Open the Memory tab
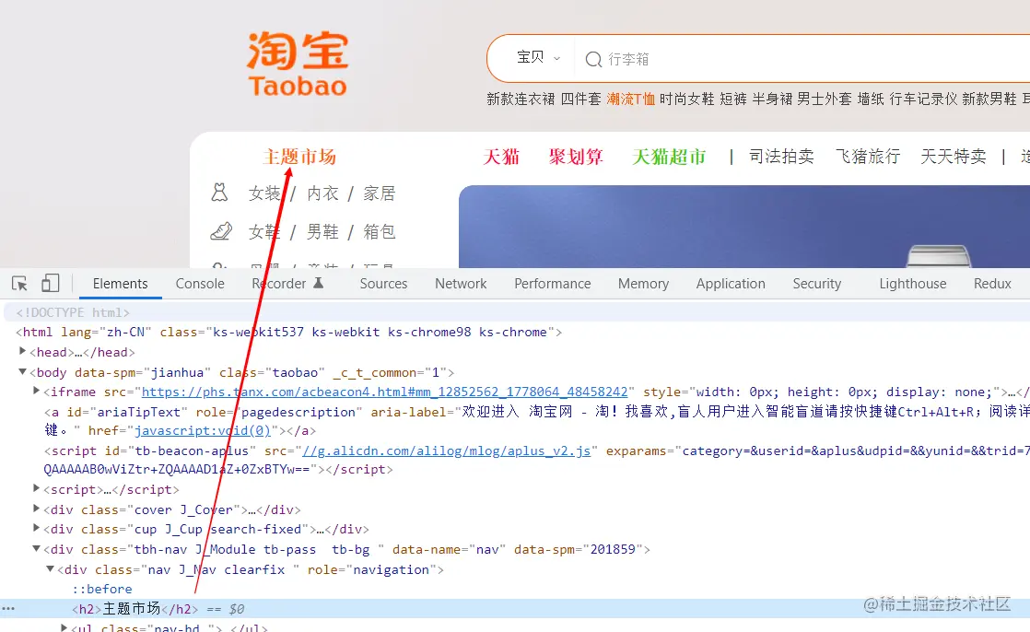The height and width of the screenshot is (632, 1030). click(x=643, y=284)
